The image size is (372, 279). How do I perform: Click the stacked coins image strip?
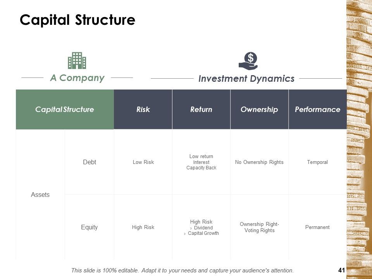pos(359,139)
